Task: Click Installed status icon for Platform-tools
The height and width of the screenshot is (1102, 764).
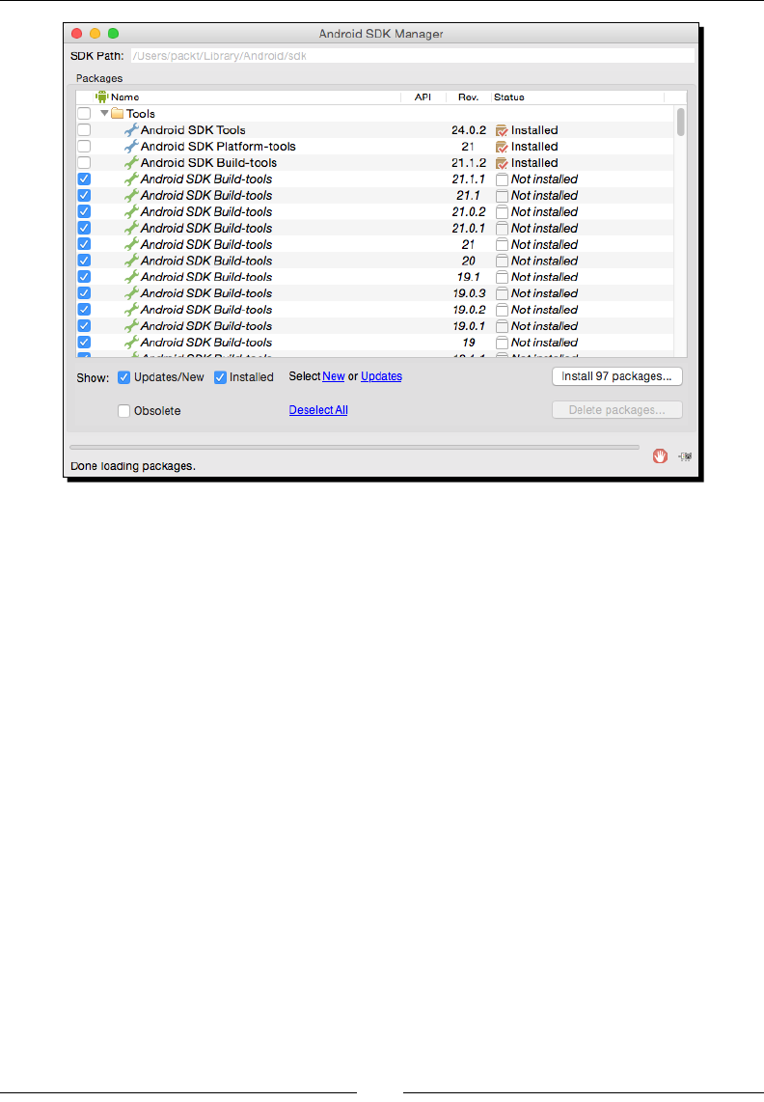Action: pos(502,146)
